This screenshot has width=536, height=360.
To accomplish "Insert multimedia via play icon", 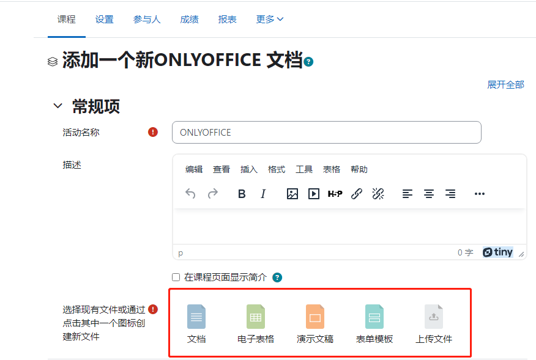I will 314,194.
